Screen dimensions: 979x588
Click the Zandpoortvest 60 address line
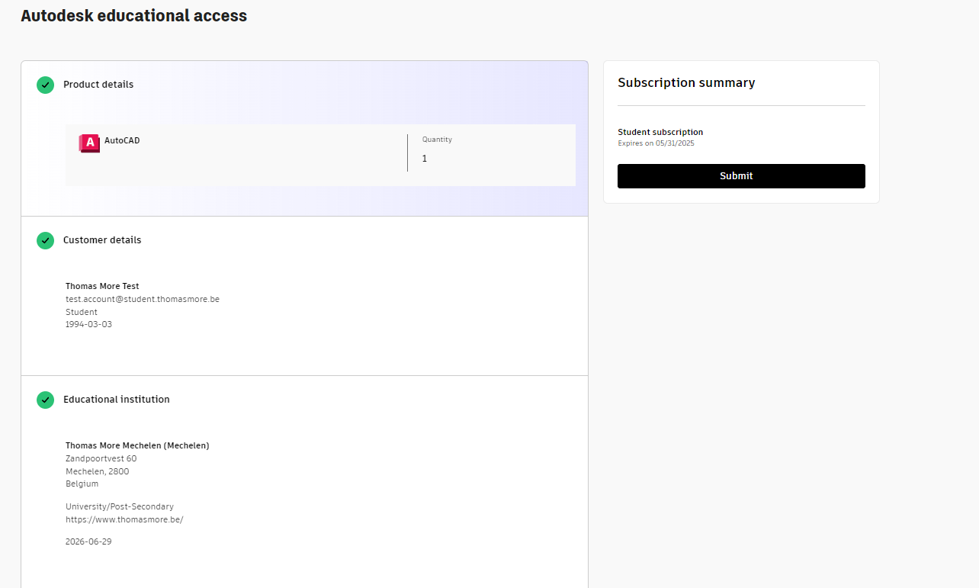click(x=101, y=458)
